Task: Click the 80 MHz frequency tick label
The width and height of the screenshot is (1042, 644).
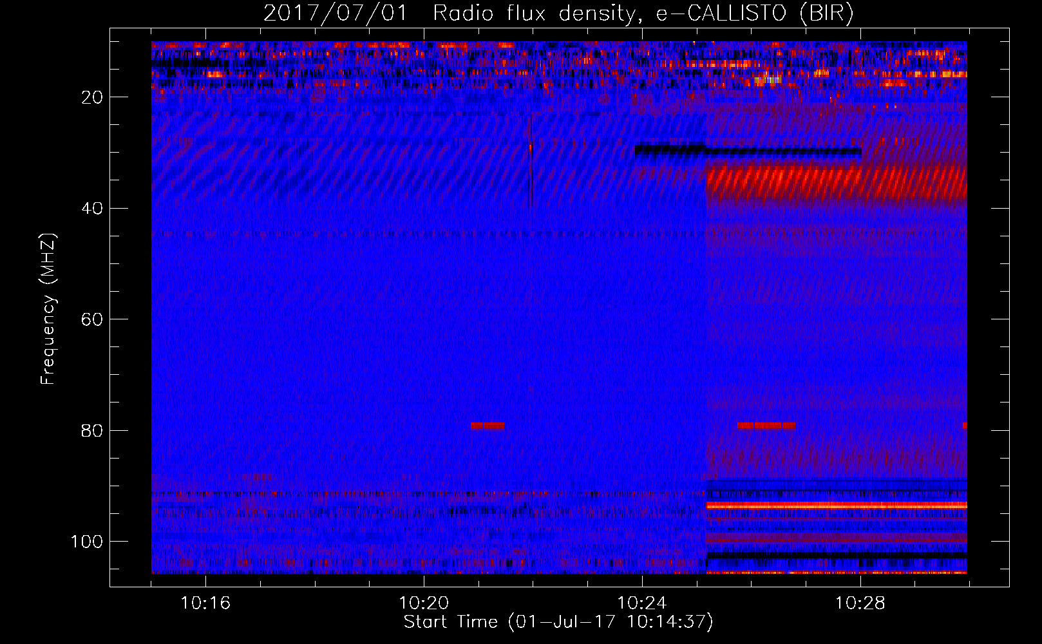Action: (93, 430)
